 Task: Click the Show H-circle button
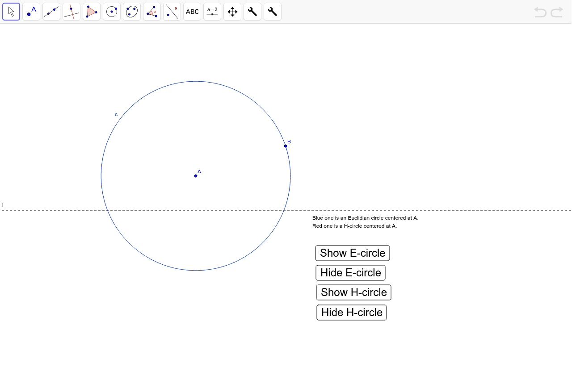click(354, 292)
